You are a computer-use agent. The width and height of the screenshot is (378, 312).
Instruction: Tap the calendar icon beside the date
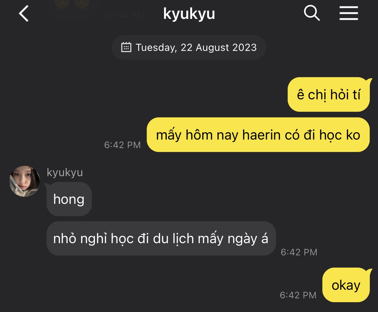tap(126, 47)
